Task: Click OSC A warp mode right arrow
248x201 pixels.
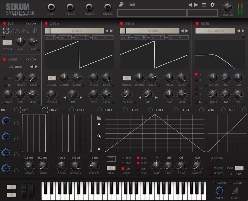Action: 81,98
